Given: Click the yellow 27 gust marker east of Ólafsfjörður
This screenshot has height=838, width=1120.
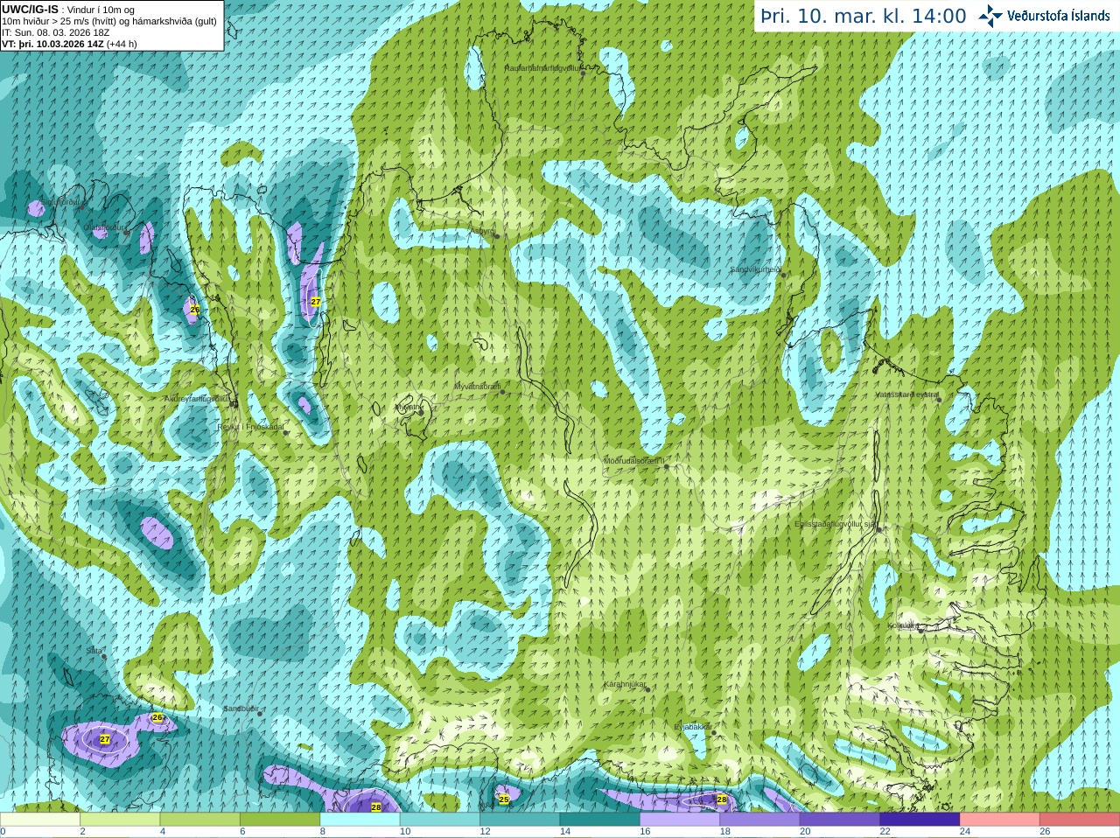Looking at the screenshot, I should [x=316, y=301].
